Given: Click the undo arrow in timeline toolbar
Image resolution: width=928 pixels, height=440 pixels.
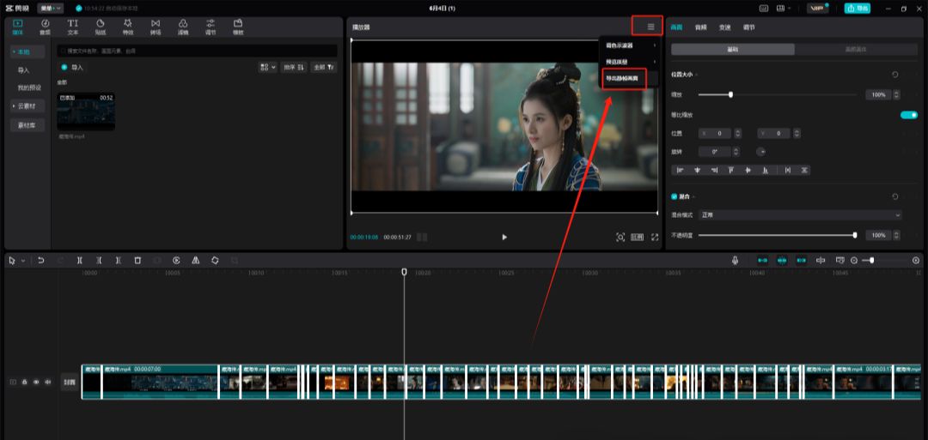Looking at the screenshot, I should [x=41, y=261].
